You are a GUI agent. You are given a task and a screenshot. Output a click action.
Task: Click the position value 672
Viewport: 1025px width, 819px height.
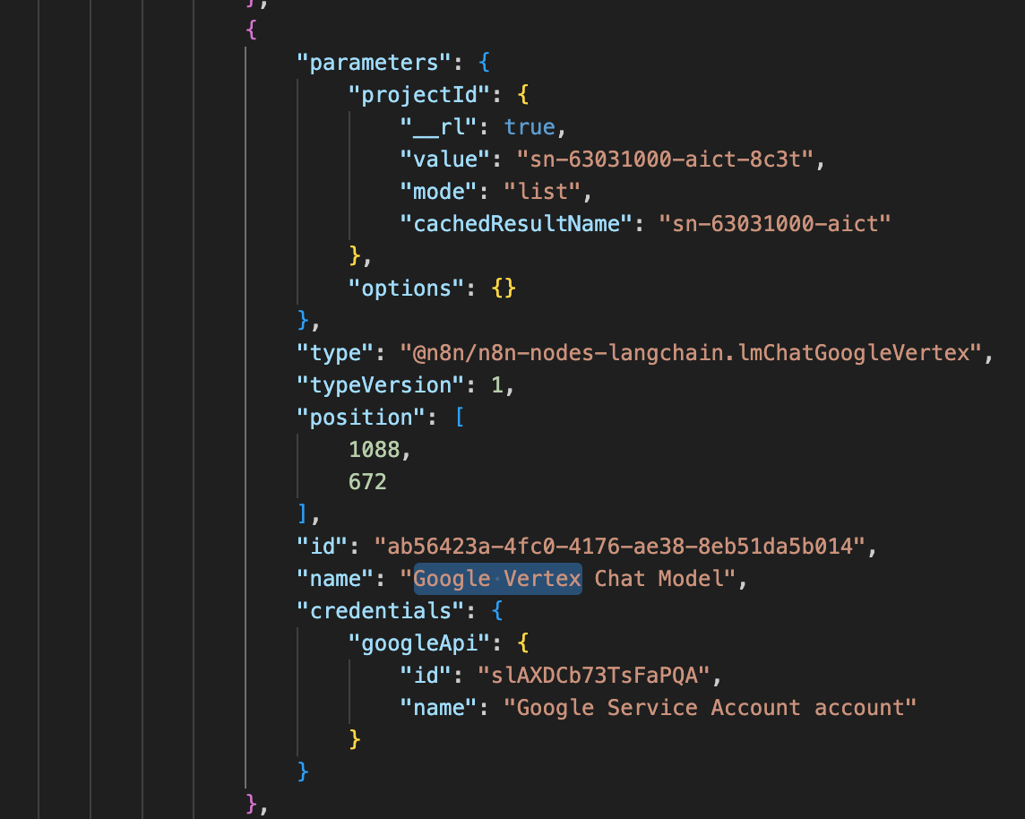pos(367,482)
